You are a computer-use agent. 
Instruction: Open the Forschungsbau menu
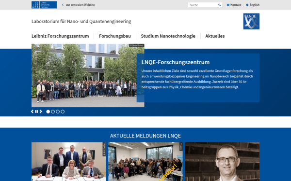(x=115, y=36)
